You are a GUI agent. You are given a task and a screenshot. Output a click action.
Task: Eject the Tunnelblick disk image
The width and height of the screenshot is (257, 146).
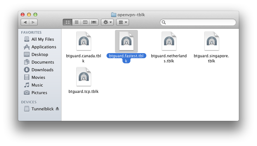(57, 109)
